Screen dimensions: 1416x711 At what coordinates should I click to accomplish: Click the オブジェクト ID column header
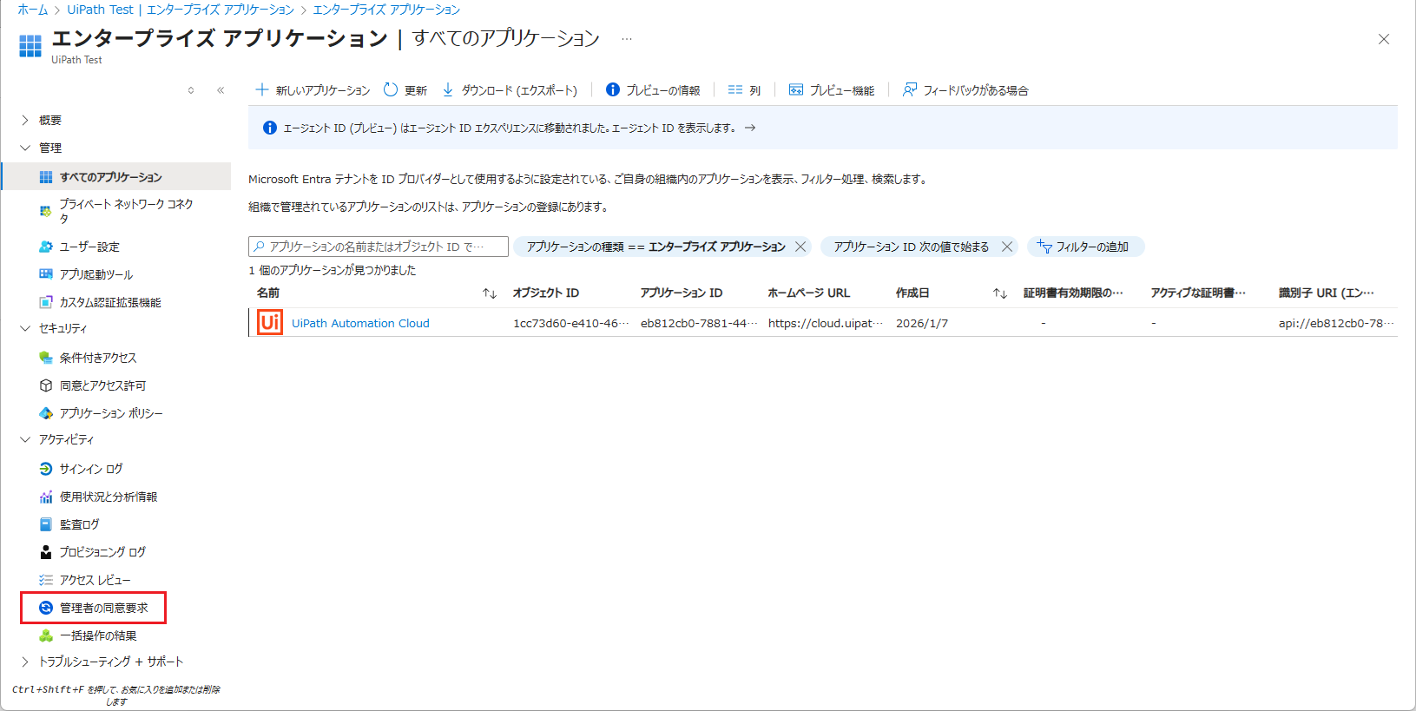click(x=546, y=293)
